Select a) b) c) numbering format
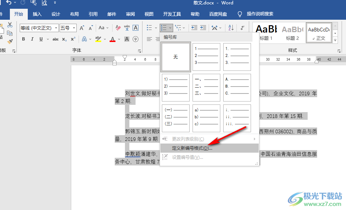 [x=206, y=118]
